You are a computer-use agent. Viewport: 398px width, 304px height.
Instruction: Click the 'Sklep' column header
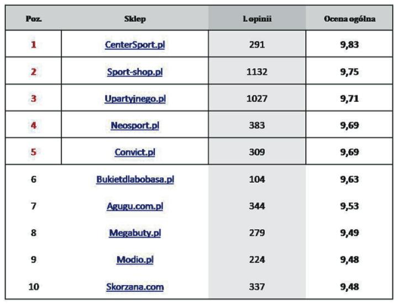coord(135,19)
